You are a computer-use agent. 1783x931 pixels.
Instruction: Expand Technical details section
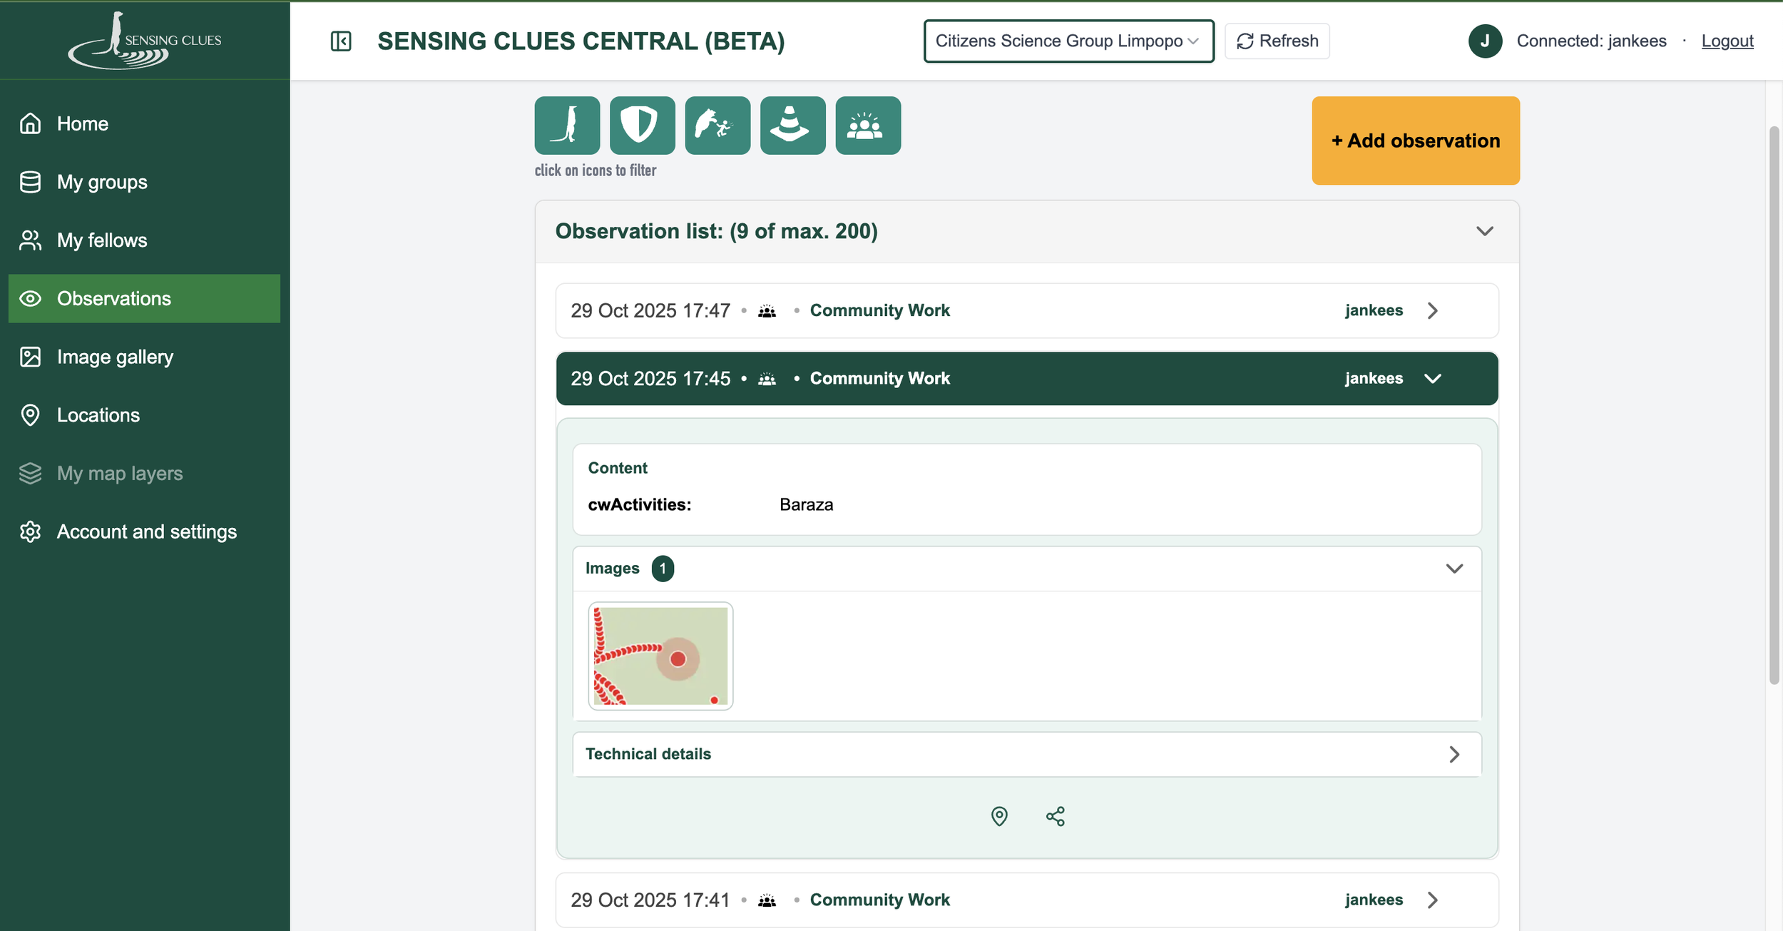(1454, 754)
